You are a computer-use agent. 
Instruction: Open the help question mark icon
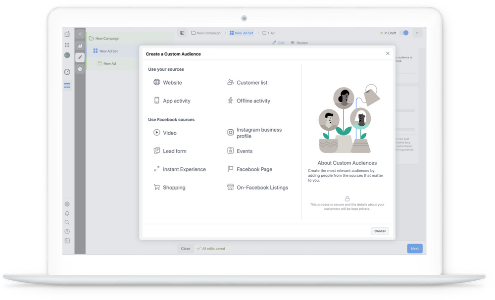pyautogui.click(x=67, y=232)
